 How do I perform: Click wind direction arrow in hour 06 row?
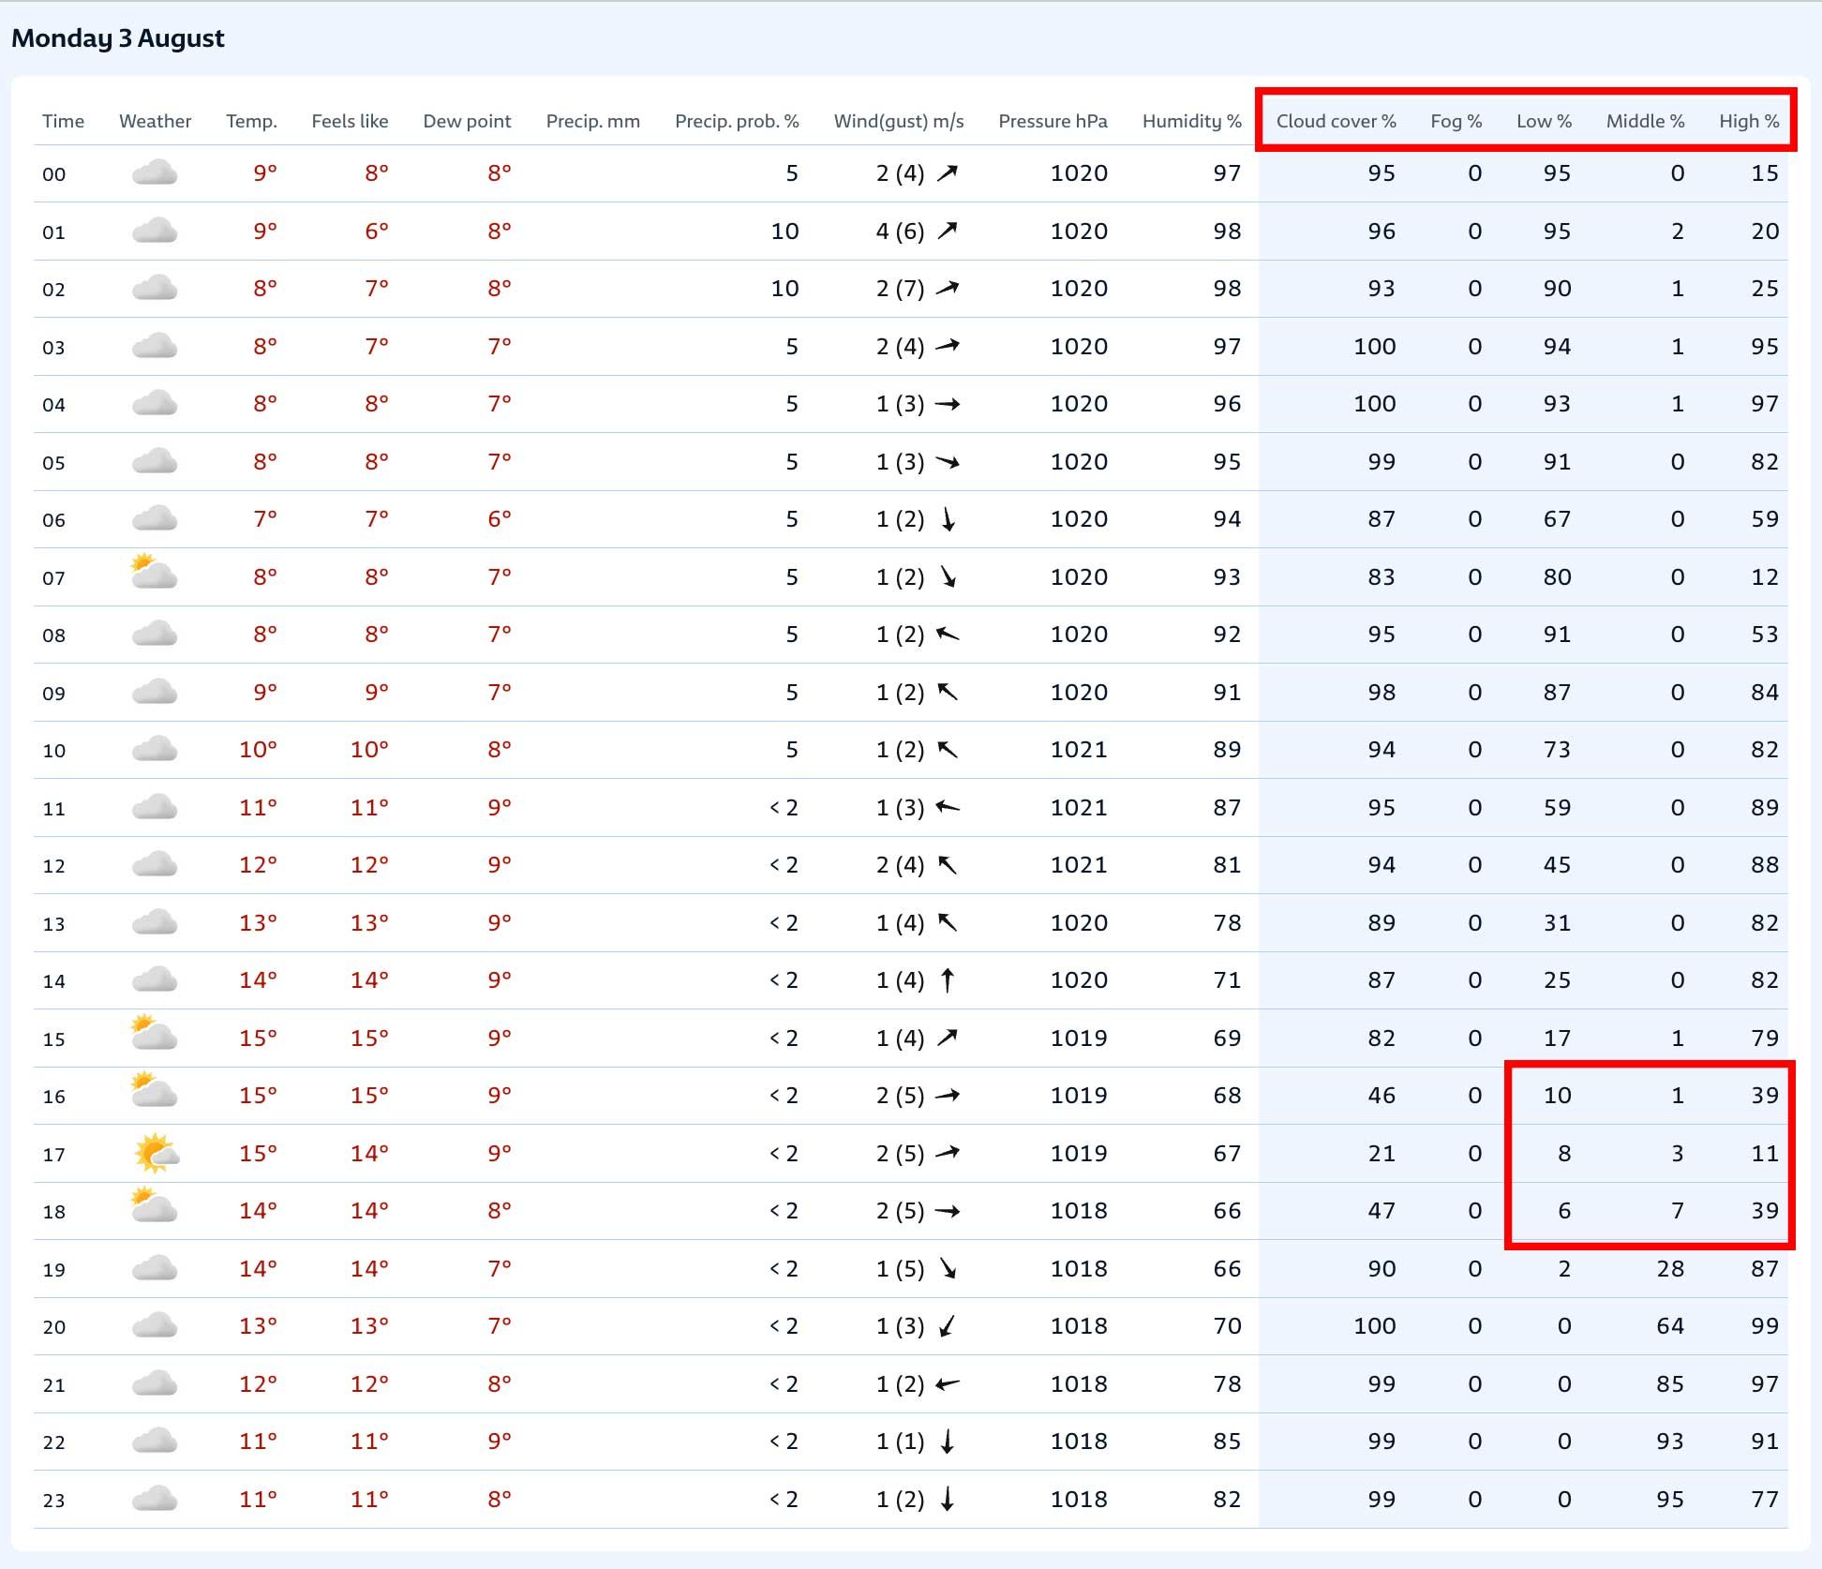click(948, 519)
